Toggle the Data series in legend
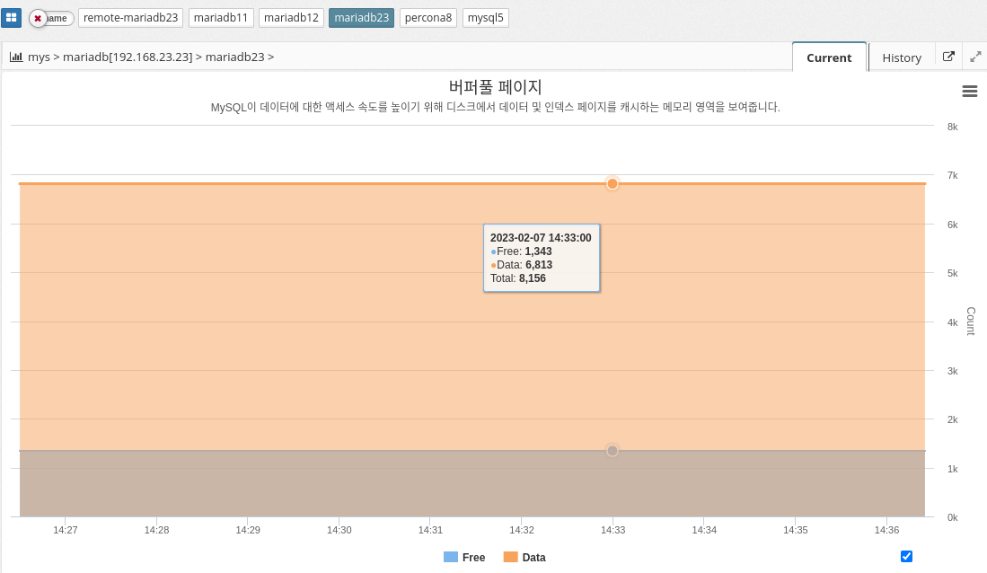This screenshot has height=573, width=987. tap(524, 558)
